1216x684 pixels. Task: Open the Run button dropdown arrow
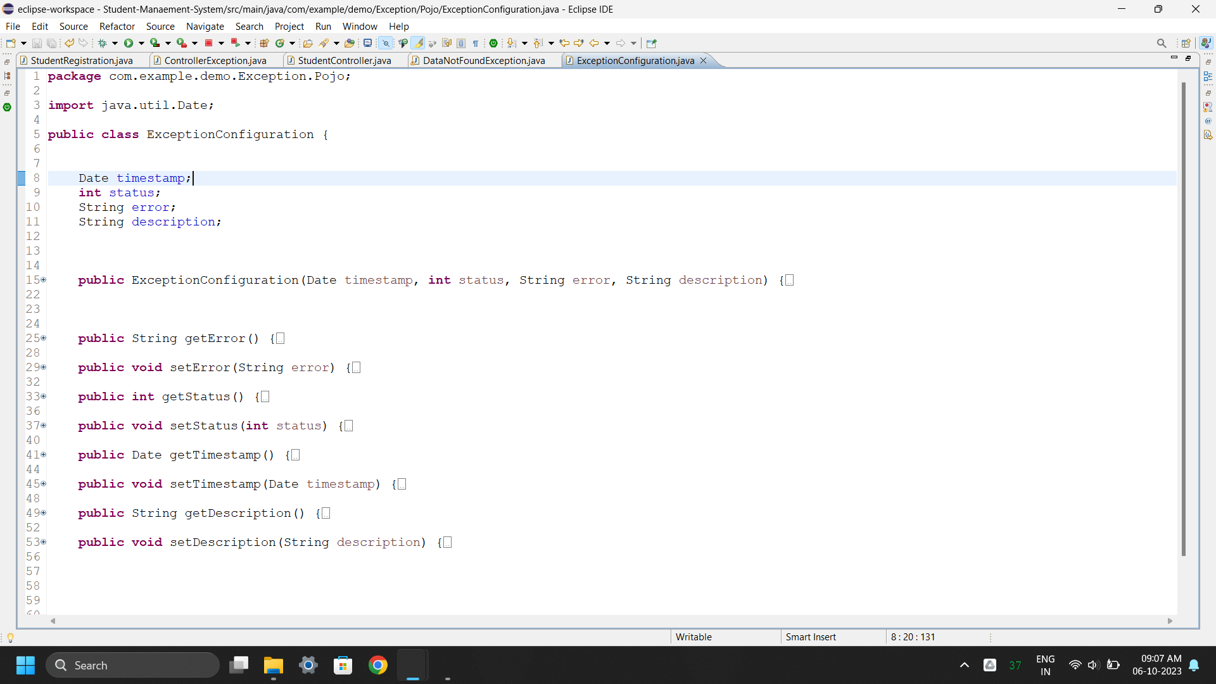point(141,43)
